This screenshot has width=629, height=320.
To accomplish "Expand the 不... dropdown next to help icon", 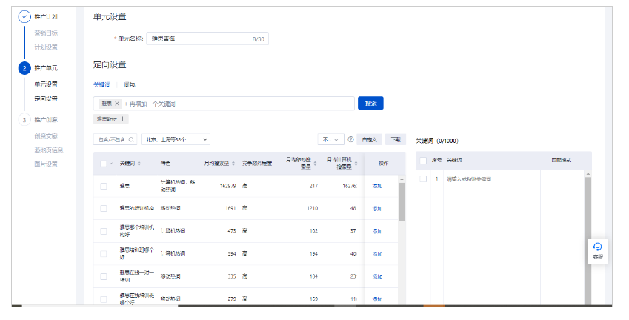I will (330, 139).
